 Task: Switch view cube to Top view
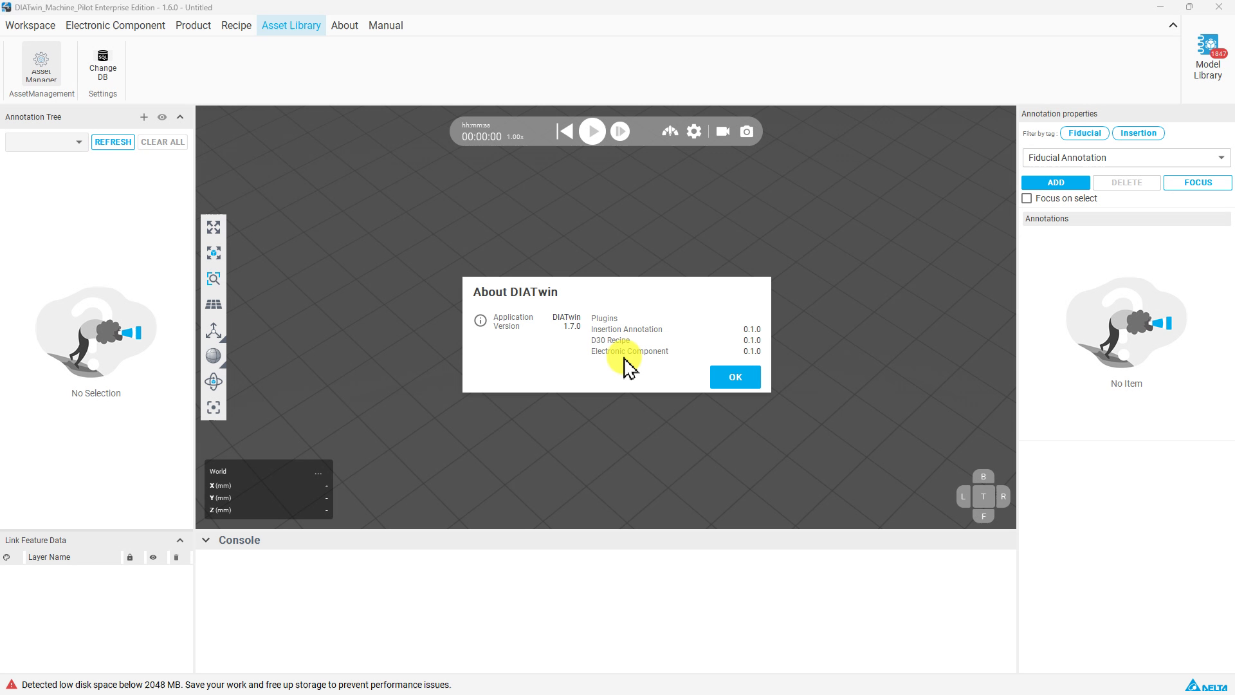coord(983,497)
